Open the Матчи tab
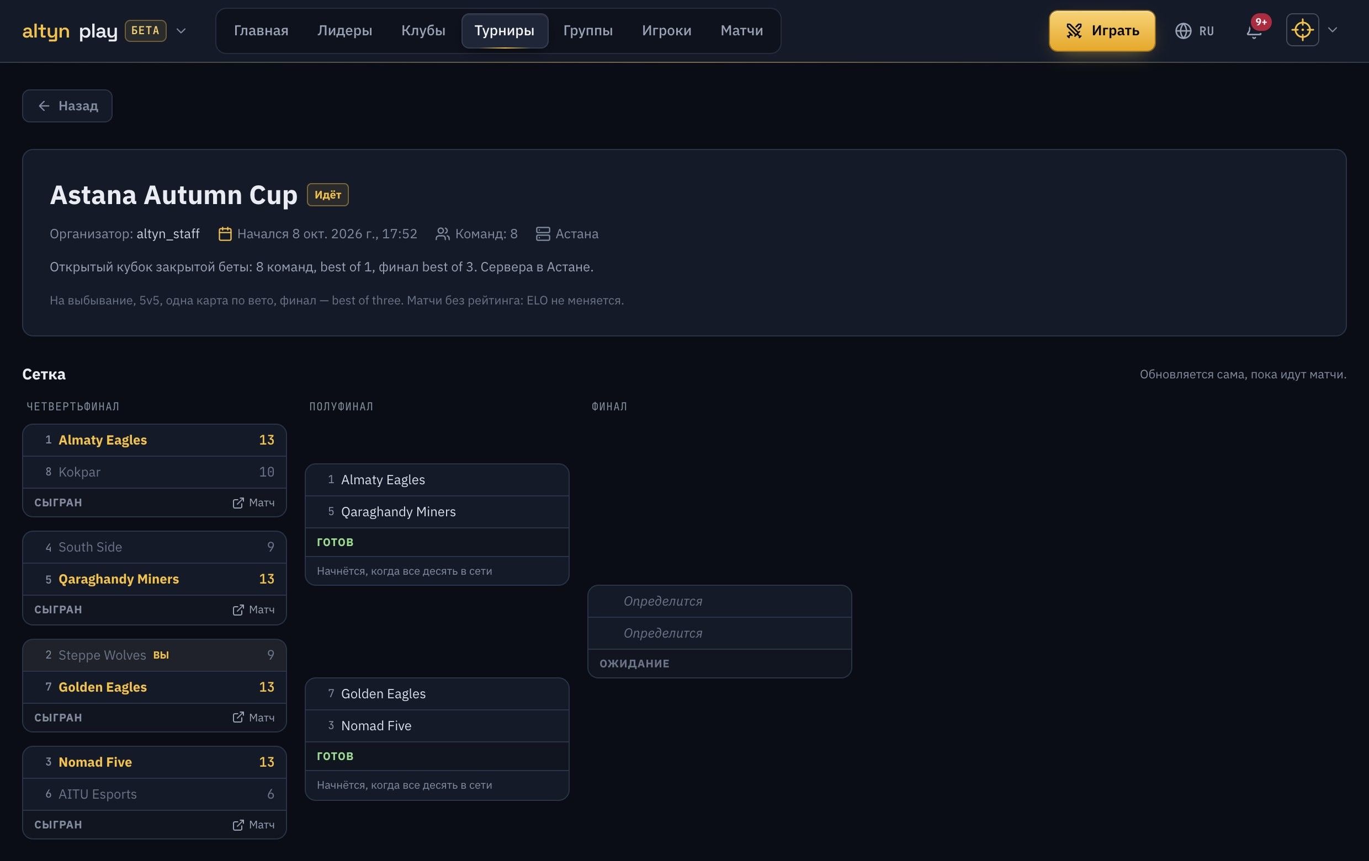This screenshot has width=1369, height=861. [x=741, y=31]
